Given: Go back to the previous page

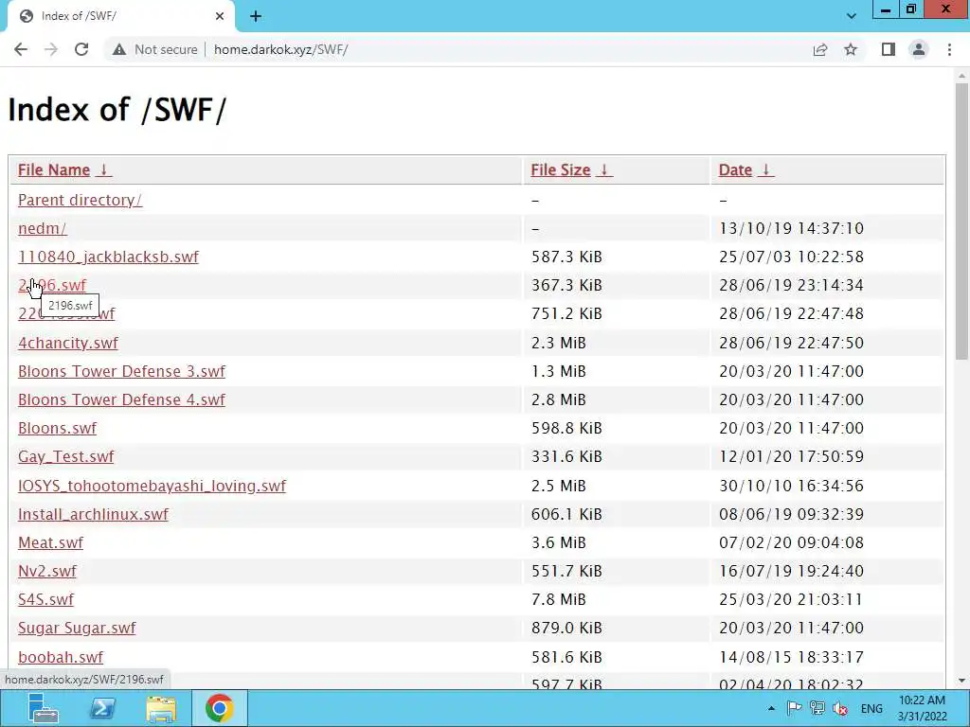Looking at the screenshot, I should coord(21,49).
